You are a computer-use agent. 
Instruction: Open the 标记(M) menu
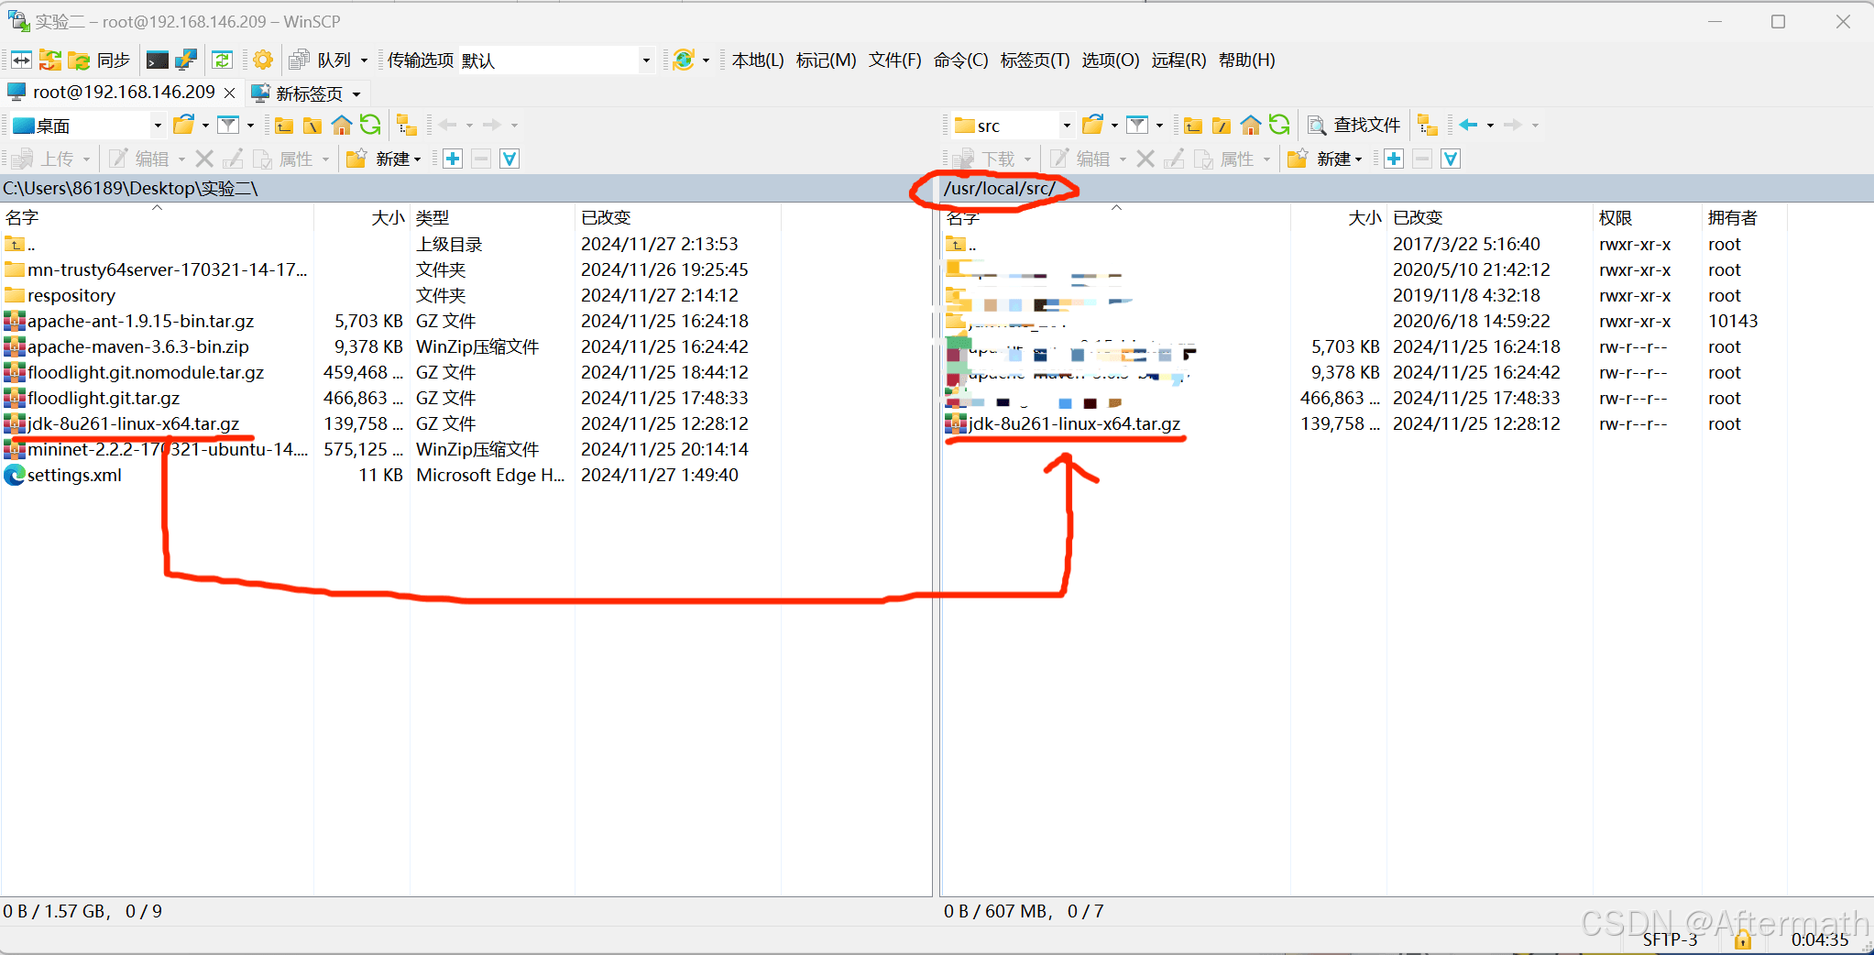826,60
